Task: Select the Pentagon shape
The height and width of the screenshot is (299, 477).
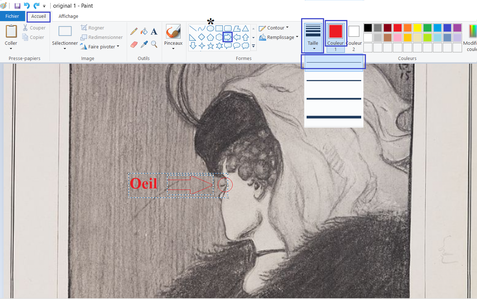Action: click(x=210, y=37)
